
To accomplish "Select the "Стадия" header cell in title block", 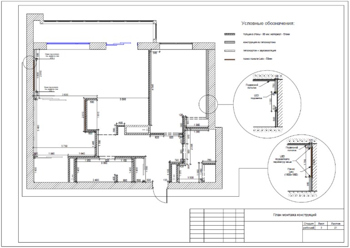I will (x=309, y=223).
